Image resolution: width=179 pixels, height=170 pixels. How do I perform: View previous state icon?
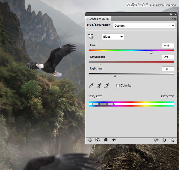(x=156, y=140)
